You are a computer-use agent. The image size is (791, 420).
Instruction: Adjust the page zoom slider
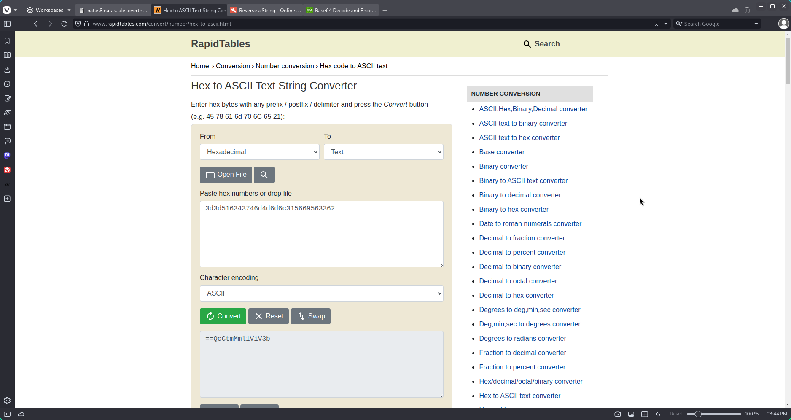713,414
